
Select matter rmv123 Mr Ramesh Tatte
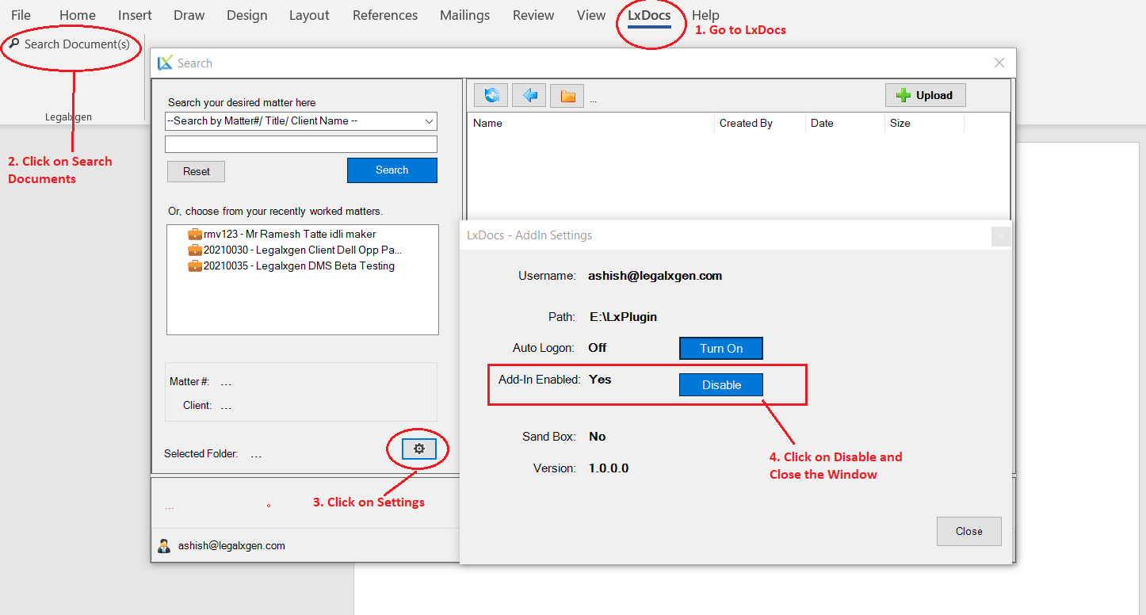(289, 235)
